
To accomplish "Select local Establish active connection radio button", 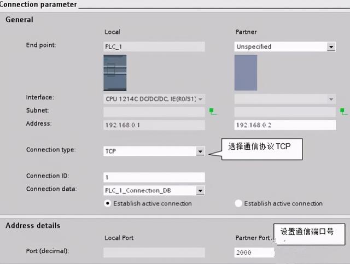I will pyautogui.click(x=107, y=203).
